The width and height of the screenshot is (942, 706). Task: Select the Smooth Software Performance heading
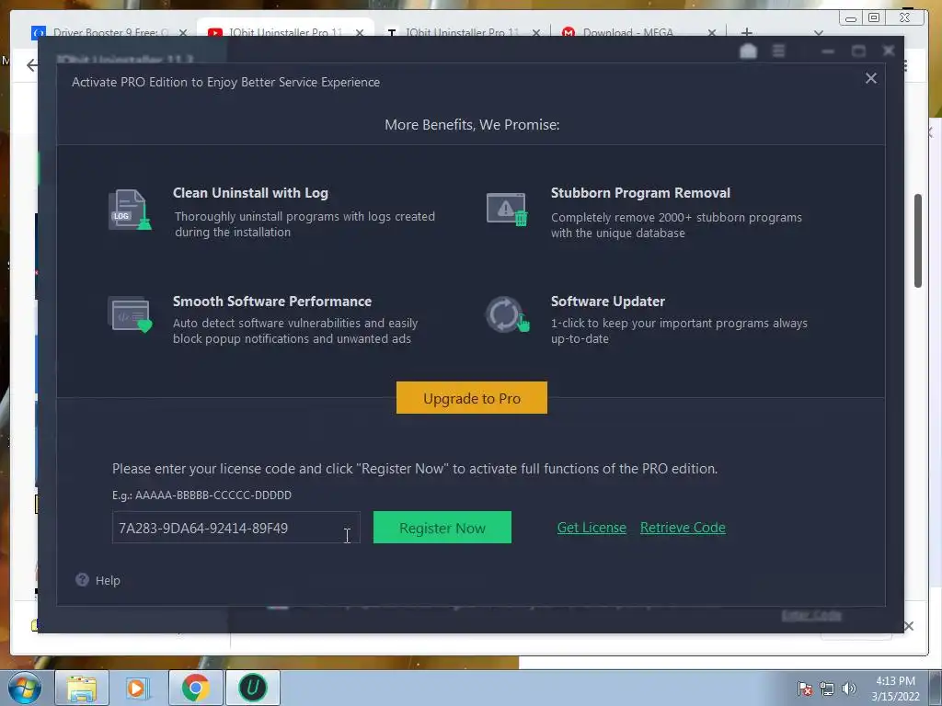click(x=272, y=302)
